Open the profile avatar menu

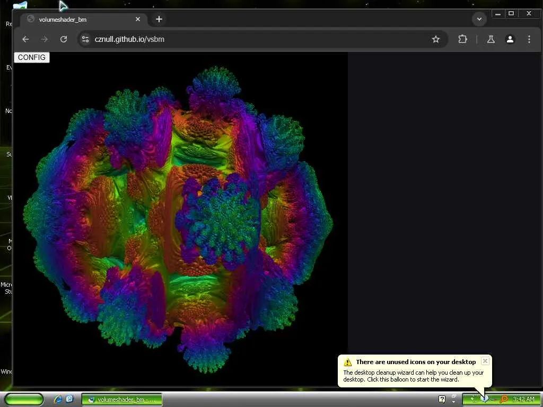pyautogui.click(x=510, y=39)
